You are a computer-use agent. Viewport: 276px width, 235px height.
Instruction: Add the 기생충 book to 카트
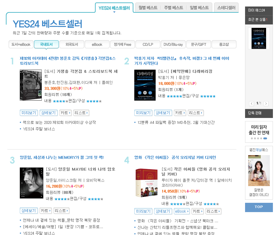pos(65,113)
